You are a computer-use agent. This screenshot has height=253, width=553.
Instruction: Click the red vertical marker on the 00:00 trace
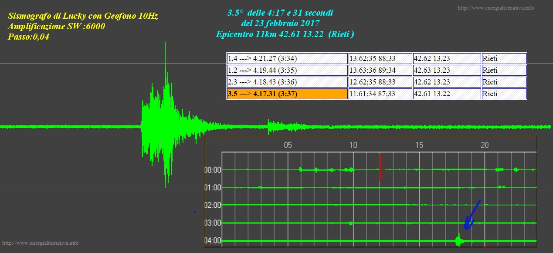click(380, 167)
